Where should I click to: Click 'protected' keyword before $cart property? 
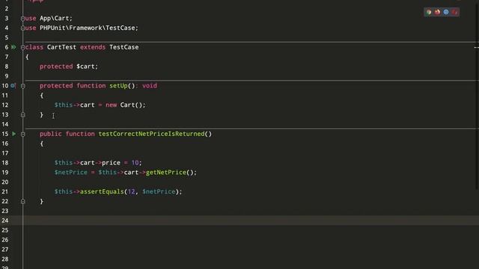point(56,67)
